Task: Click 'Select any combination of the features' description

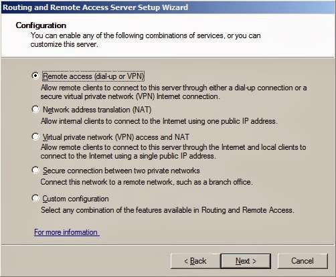Action: point(167,210)
